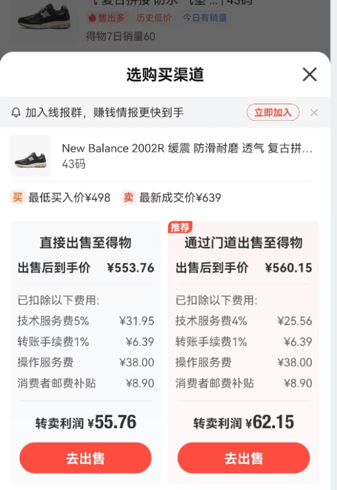
Task: Click the 最低买入价¥498 label
Action: click(69, 197)
